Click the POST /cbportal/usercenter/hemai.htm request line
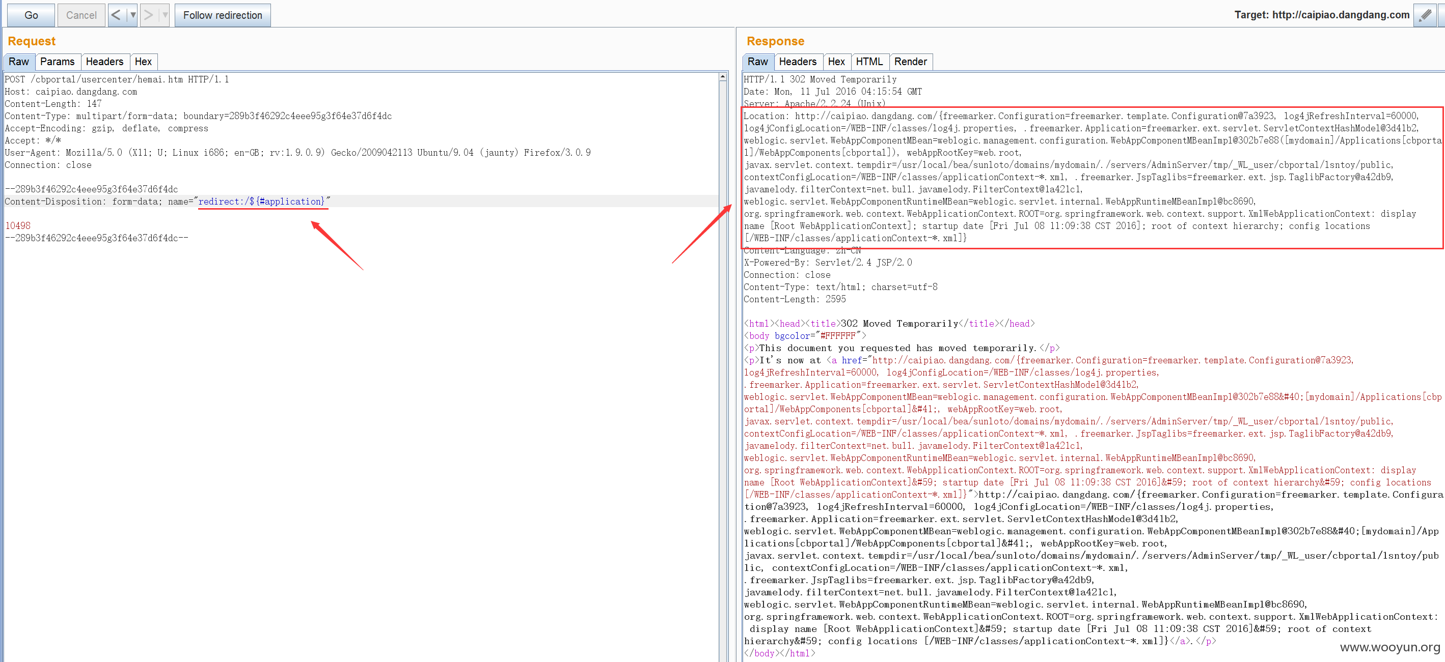The height and width of the screenshot is (662, 1445). coord(117,79)
